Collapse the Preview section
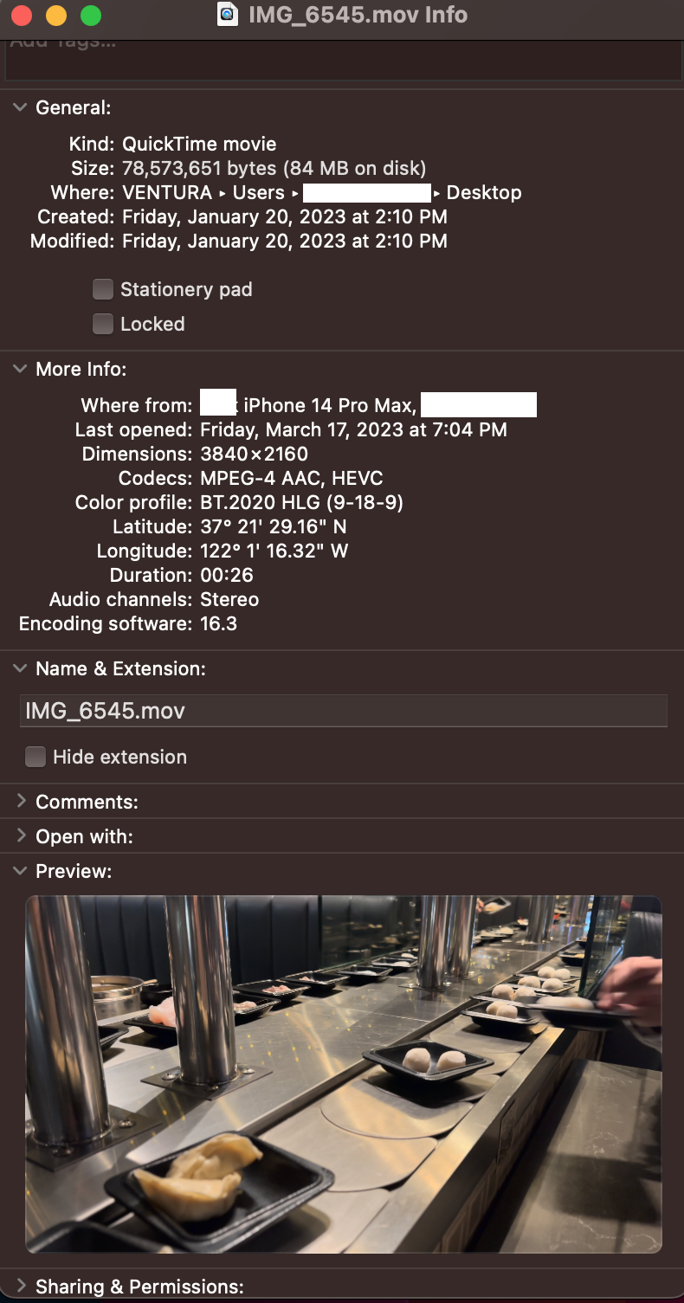 (20, 871)
